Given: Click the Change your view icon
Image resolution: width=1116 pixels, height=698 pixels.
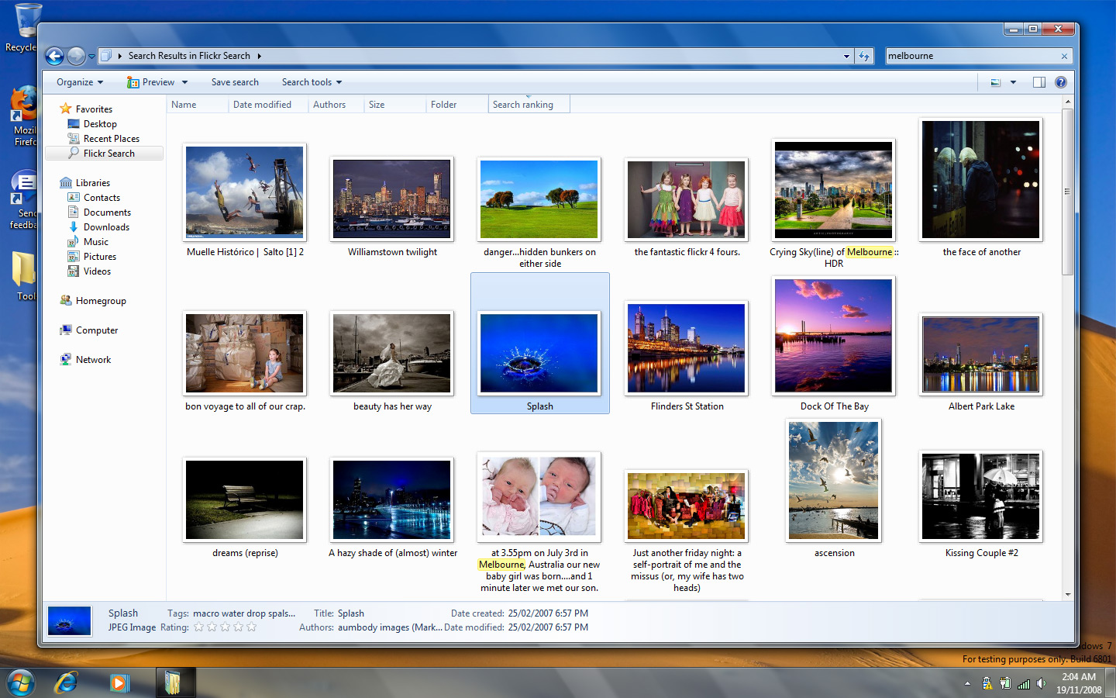Looking at the screenshot, I should (996, 82).
